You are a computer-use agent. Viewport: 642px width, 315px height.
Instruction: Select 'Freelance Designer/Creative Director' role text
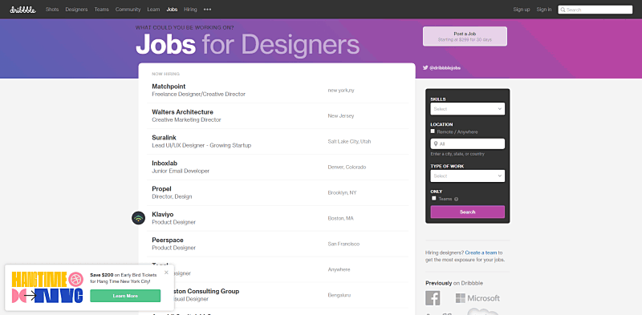click(x=198, y=94)
